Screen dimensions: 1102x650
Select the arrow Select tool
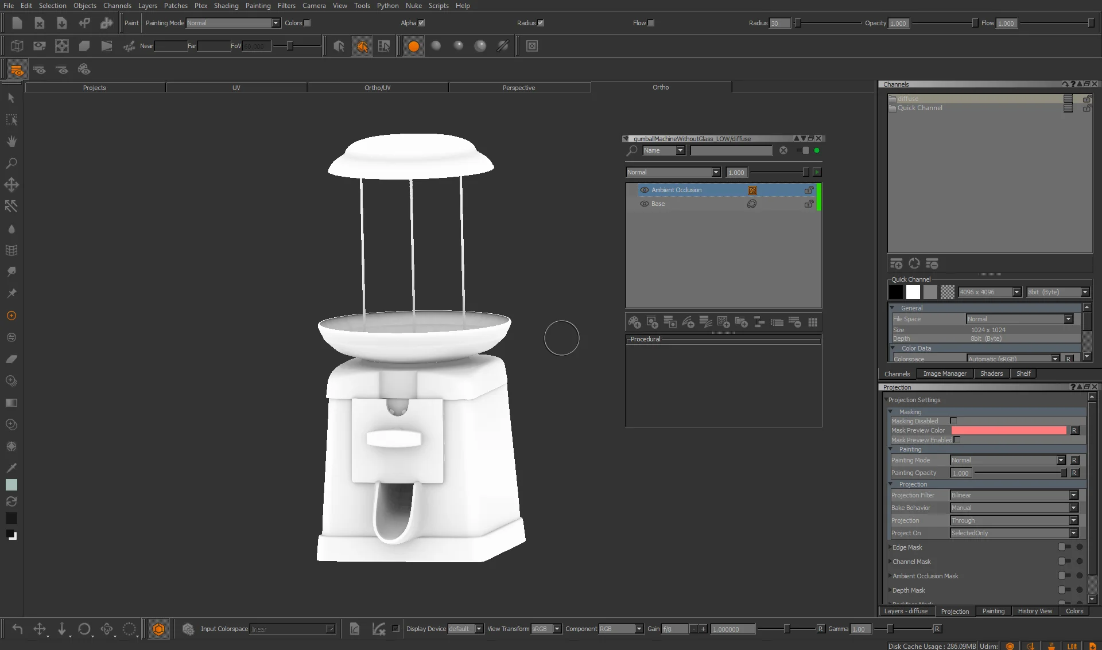11,98
